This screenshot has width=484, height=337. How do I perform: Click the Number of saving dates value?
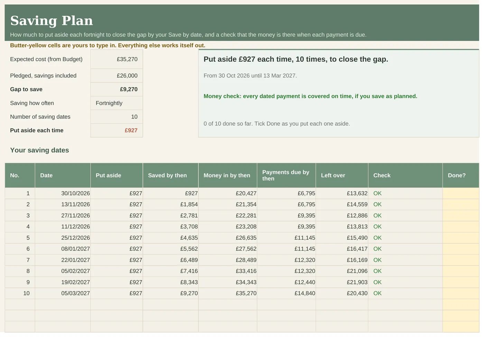click(117, 117)
